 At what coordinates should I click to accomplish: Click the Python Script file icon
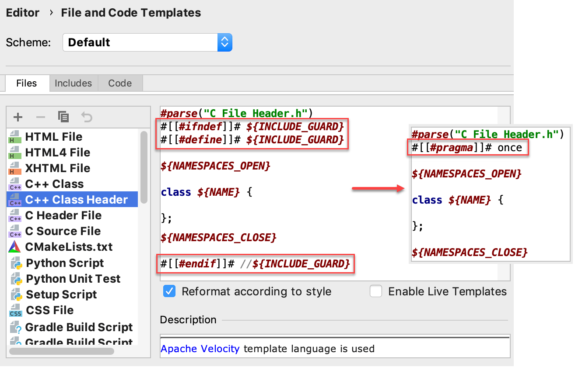[x=15, y=263]
